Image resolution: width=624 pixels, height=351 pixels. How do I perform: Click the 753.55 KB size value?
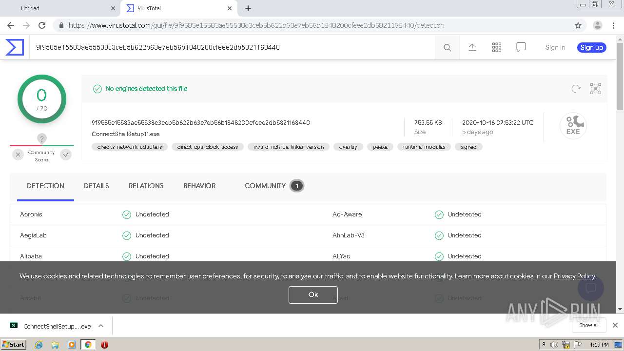[x=428, y=123]
